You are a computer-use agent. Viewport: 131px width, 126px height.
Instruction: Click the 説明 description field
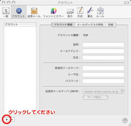point(103,44)
